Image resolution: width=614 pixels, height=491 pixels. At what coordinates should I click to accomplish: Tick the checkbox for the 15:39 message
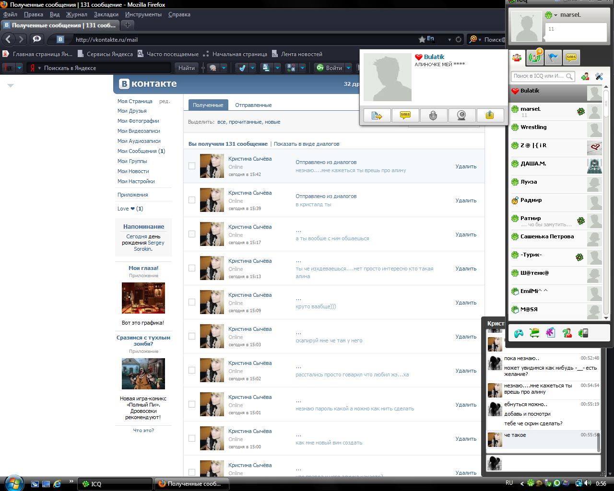[192, 200]
